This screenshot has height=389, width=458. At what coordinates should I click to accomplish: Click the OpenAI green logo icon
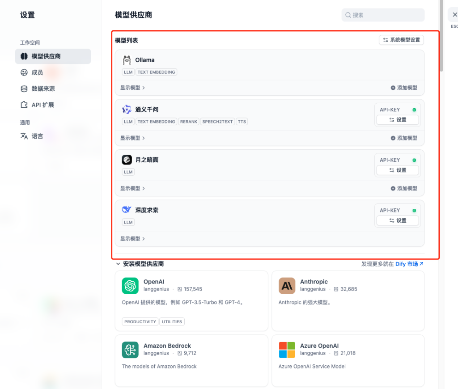click(130, 286)
